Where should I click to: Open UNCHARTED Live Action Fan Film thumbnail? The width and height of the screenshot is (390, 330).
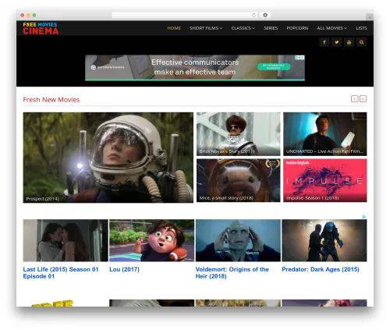click(325, 134)
